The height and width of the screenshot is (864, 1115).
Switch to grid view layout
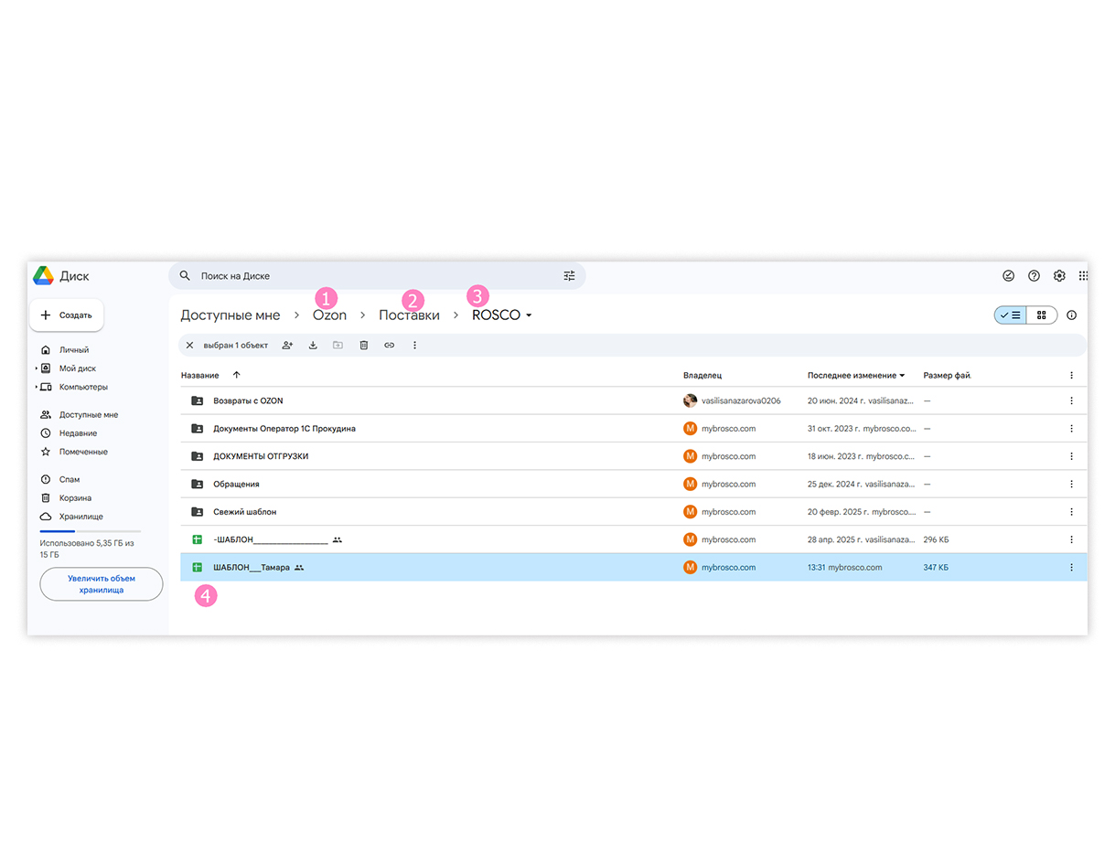click(x=1042, y=315)
